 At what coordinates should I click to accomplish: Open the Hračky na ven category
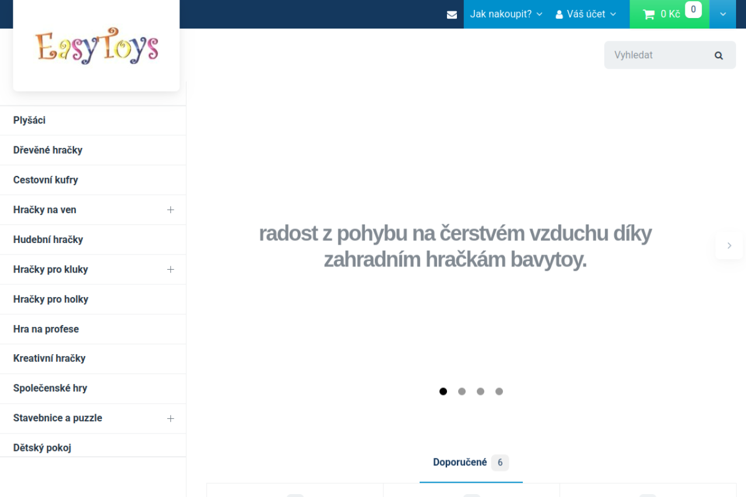click(x=45, y=210)
